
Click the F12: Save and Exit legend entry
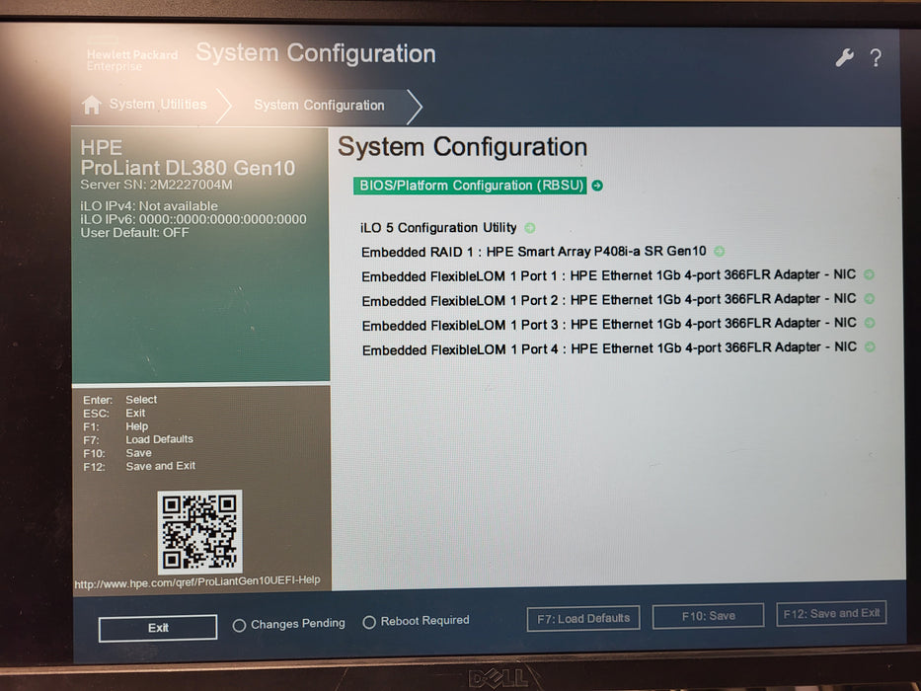tap(139, 467)
